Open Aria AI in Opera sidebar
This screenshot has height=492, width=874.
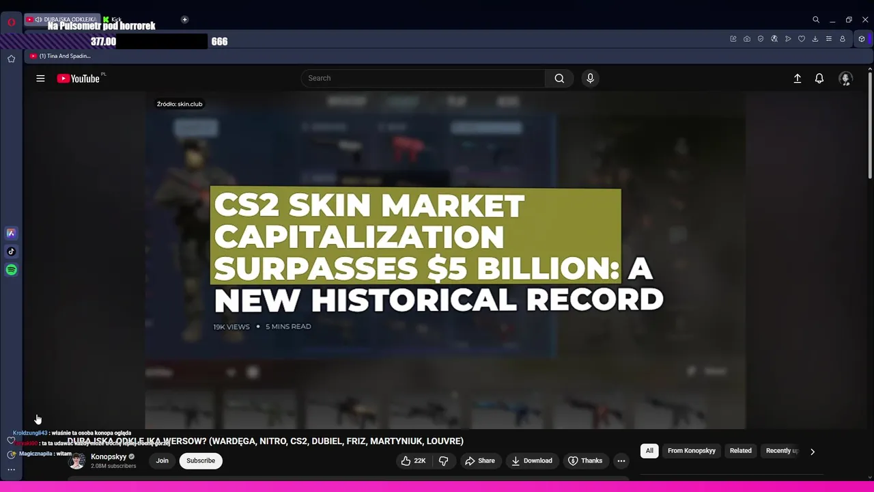[x=12, y=233]
